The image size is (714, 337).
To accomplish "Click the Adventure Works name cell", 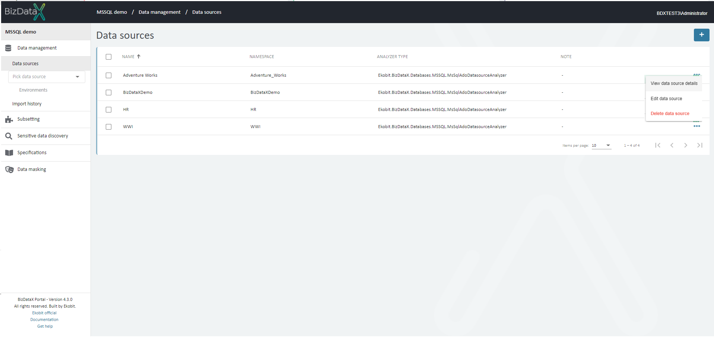I will coord(140,75).
